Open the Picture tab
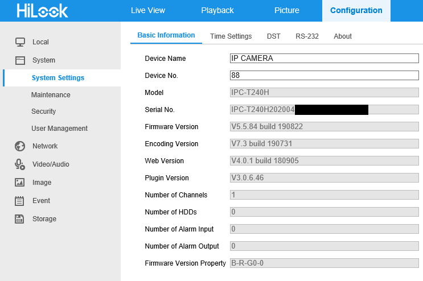The image size is (423, 281). click(286, 10)
